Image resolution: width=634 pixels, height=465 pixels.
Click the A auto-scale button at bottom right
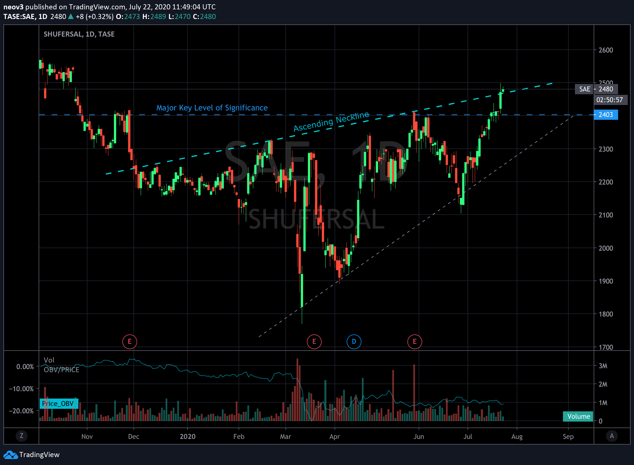[x=612, y=436]
